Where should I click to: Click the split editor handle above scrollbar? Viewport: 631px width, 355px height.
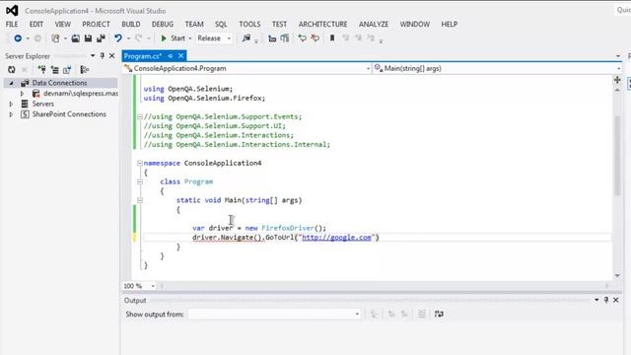pyautogui.click(x=617, y=80)
